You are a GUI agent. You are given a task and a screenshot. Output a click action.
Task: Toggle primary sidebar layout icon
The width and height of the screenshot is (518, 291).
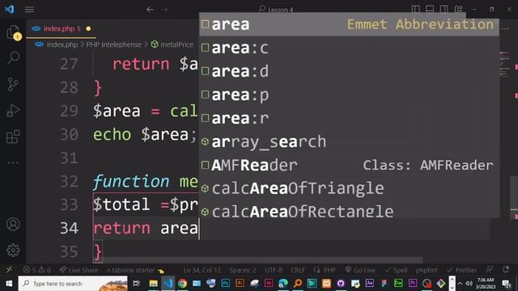point(415,9)
